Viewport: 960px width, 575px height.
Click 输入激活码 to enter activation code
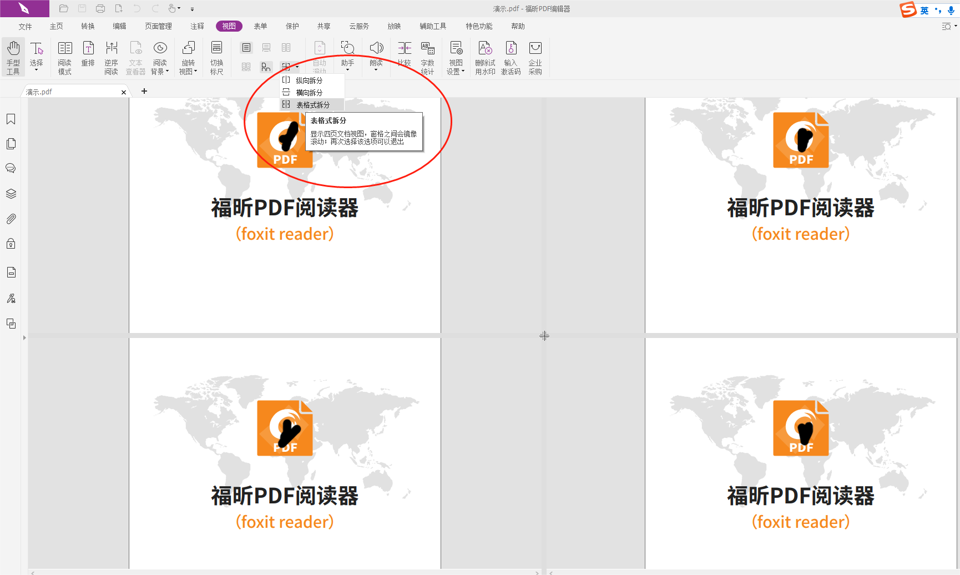pos(511,57)
